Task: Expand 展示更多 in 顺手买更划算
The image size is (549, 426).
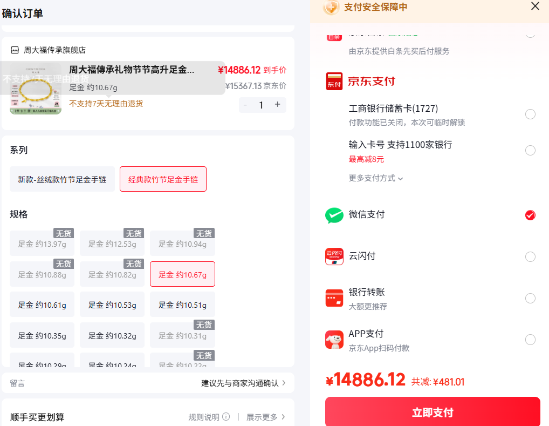Action: point(266,417)
